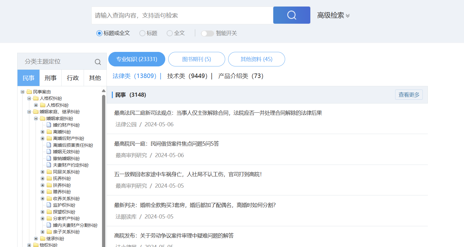Filter by 产品介绍类 (73)
Image resolution: width=464 pixels, height=247 pixels.
(241, 76)
